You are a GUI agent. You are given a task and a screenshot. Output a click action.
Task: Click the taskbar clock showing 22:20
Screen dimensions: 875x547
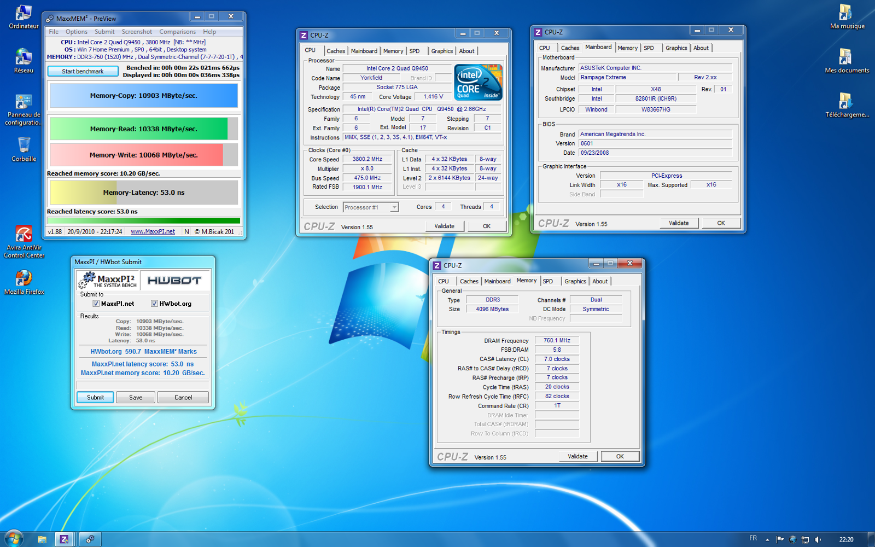846,539
